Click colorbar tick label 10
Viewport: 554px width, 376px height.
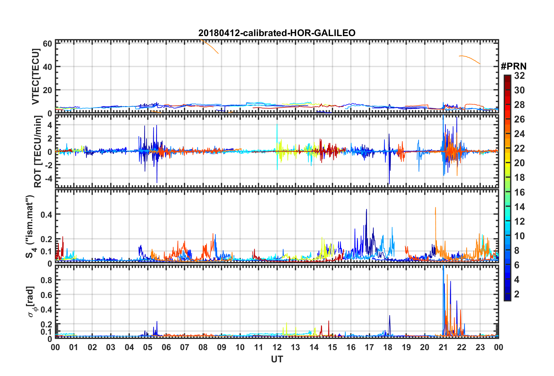tap(519, 236)
